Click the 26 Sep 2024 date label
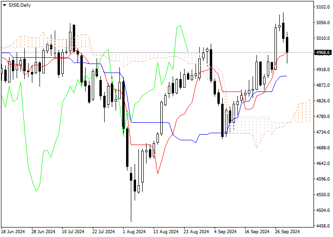The height and width of the screenshot is (237, 333). [x=287, y=232]
